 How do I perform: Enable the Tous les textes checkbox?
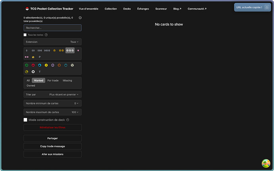(25, 35)
